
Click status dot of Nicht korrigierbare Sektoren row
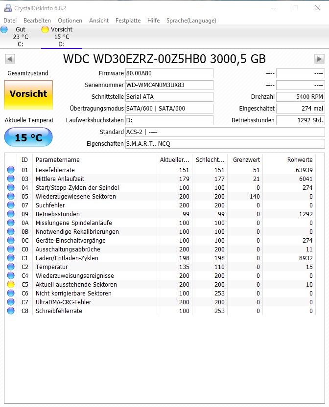11,294
